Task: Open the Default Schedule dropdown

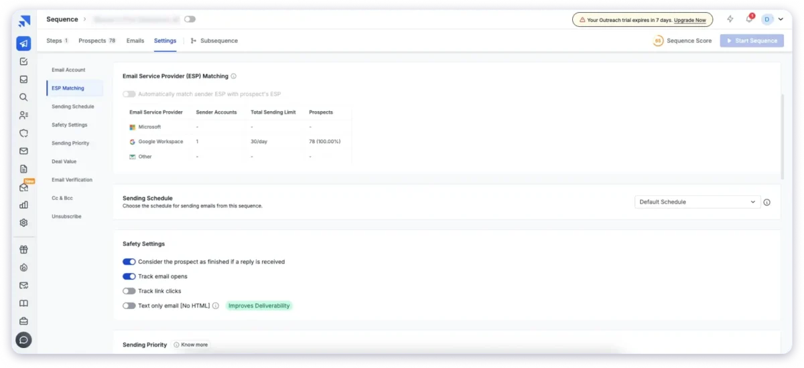Action: [697, 202]
